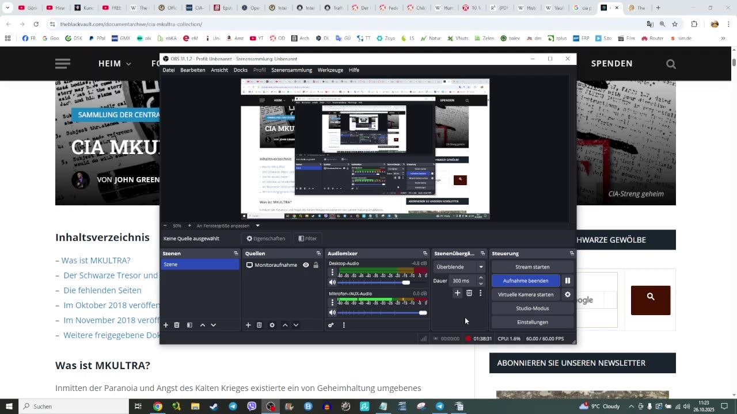The image size is (737, 414).
Task: Mute the Mikrofon-/AUX-Audio channel
Action: pos(332,313)
